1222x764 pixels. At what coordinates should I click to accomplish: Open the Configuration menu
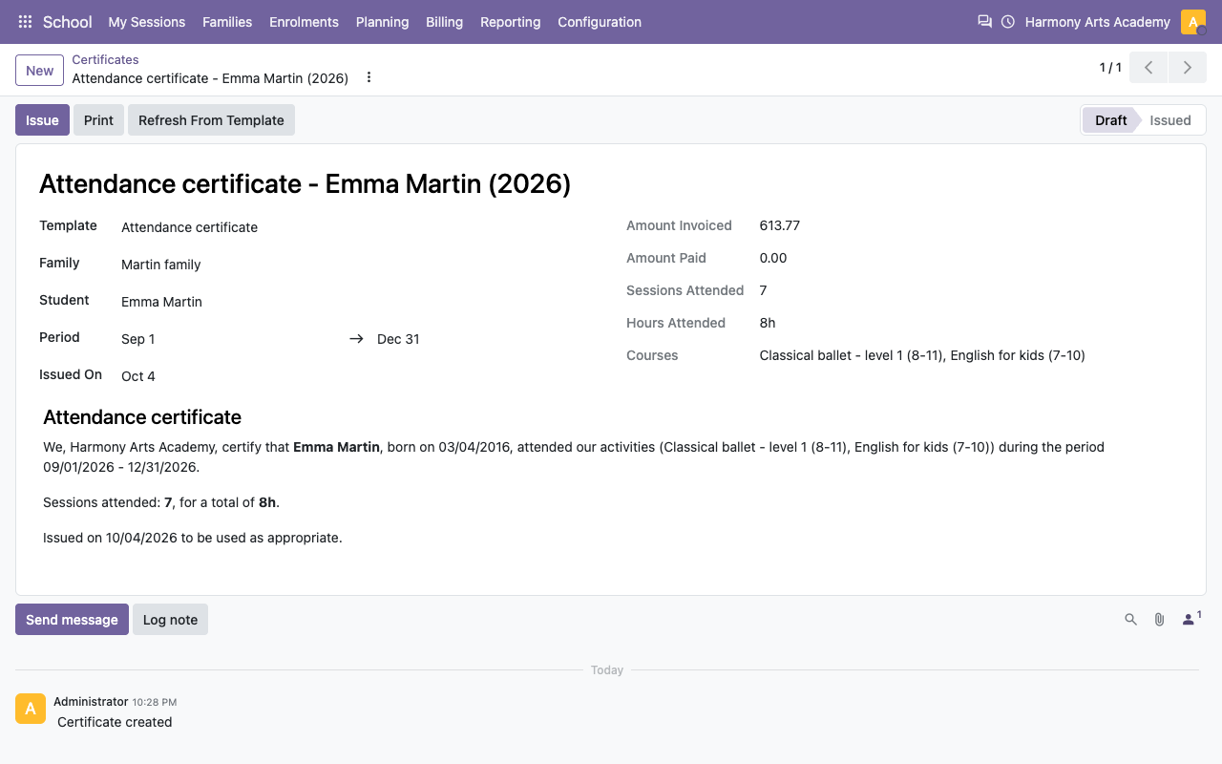tap(600, 22)
